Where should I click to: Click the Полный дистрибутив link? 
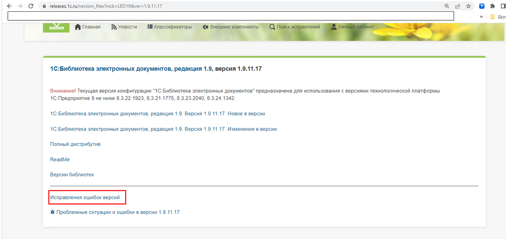(x=75, y=144)
